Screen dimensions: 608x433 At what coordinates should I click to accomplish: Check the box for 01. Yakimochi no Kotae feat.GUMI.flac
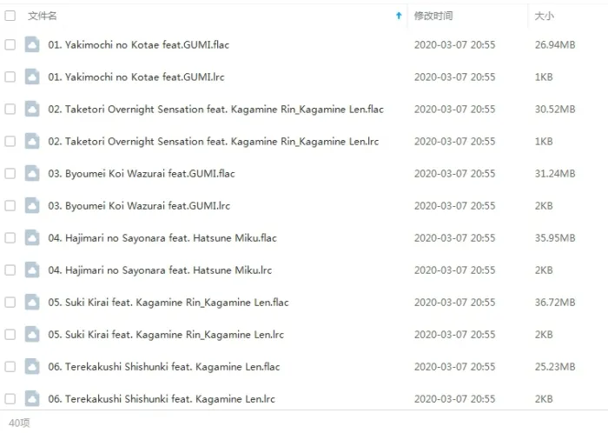click(10, 44)
